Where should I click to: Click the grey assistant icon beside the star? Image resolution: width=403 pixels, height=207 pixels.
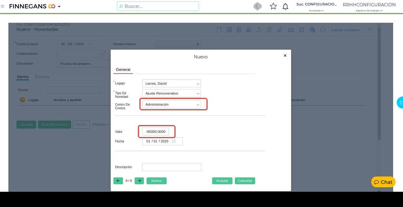(x=257, y=6)
